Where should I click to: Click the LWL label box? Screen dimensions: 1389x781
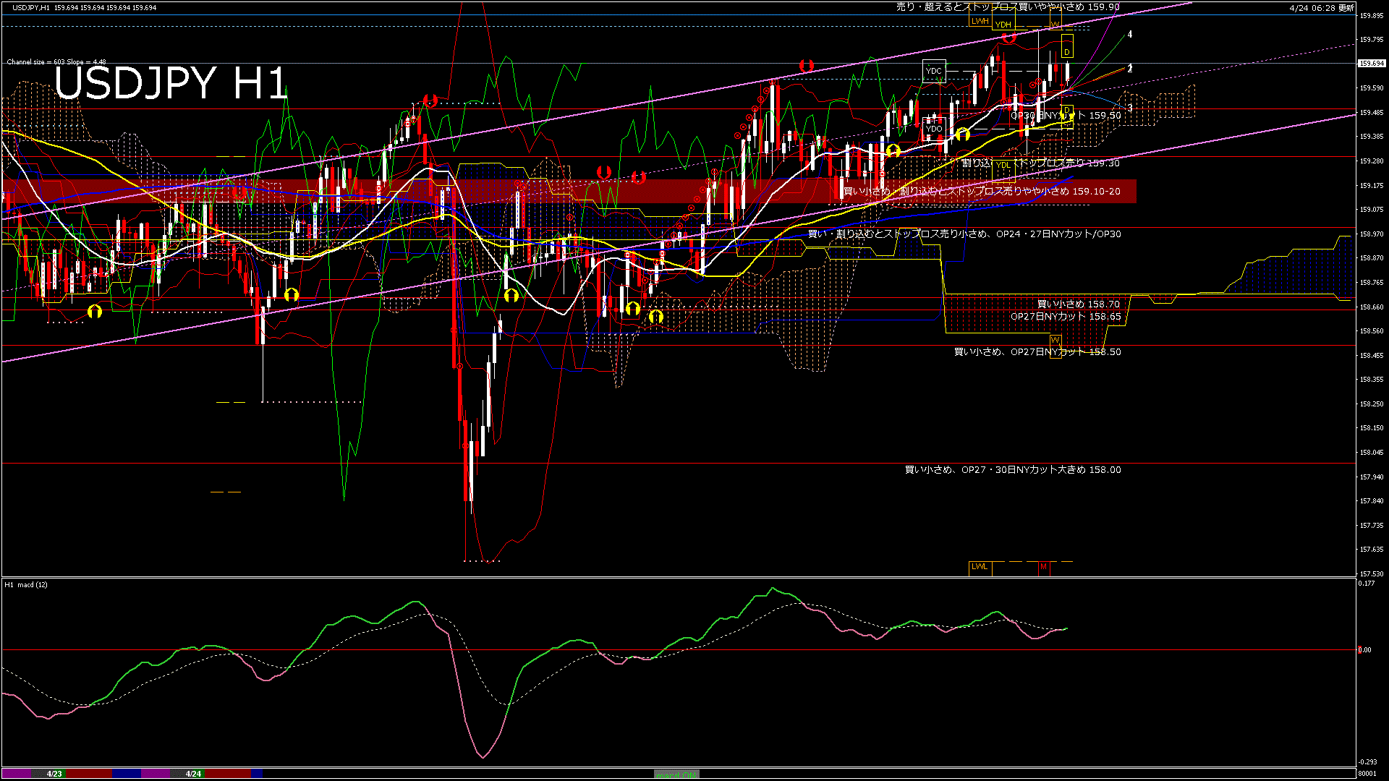pos(980,567)
